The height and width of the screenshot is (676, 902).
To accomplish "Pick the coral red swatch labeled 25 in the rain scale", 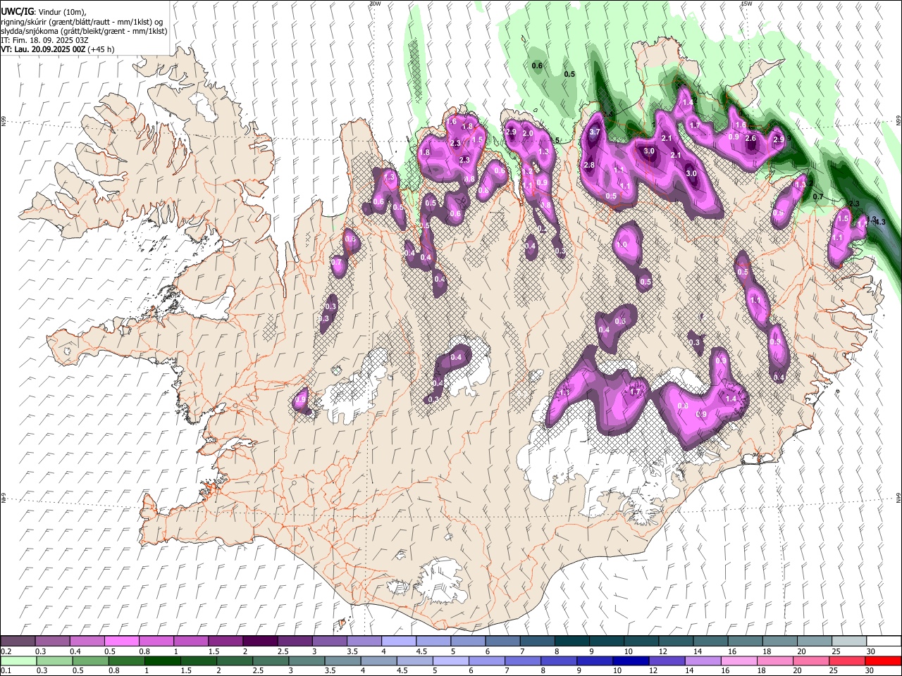I will coord(846,661).
